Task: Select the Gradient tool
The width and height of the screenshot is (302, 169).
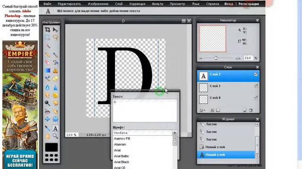Action: pos(47,70)
